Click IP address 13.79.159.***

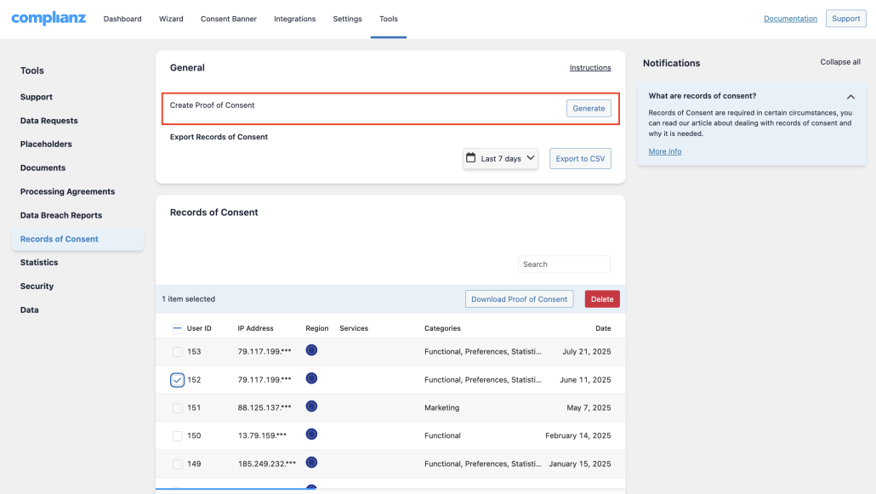[x=262, y=436]
